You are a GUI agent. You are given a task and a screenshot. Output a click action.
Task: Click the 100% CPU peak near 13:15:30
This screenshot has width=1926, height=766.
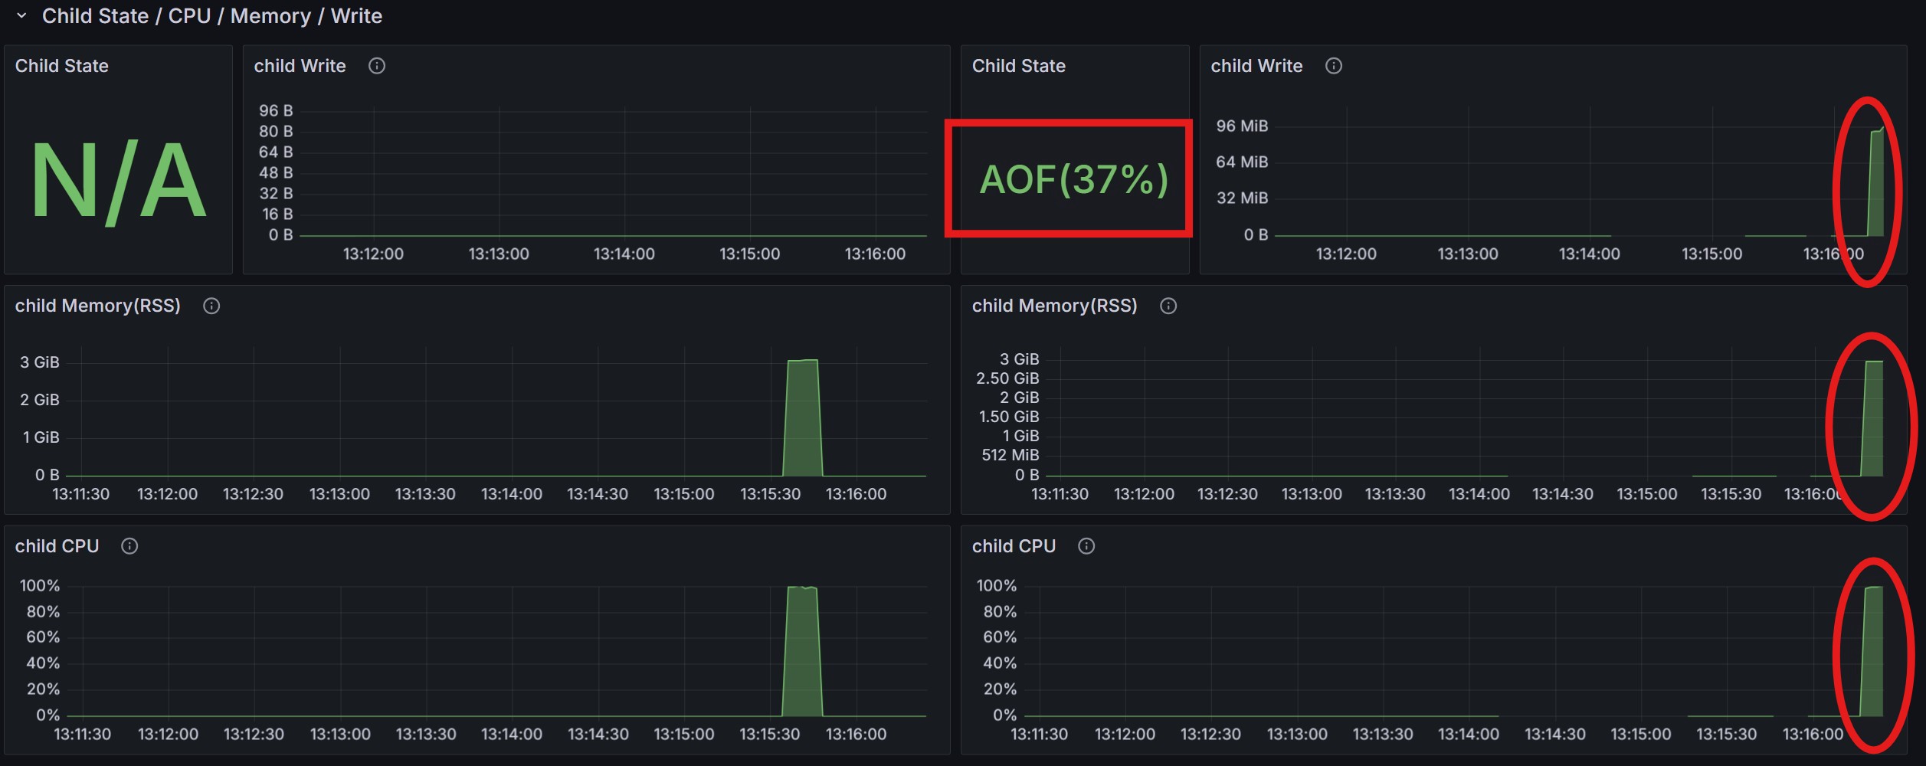[x=802, y=651]
